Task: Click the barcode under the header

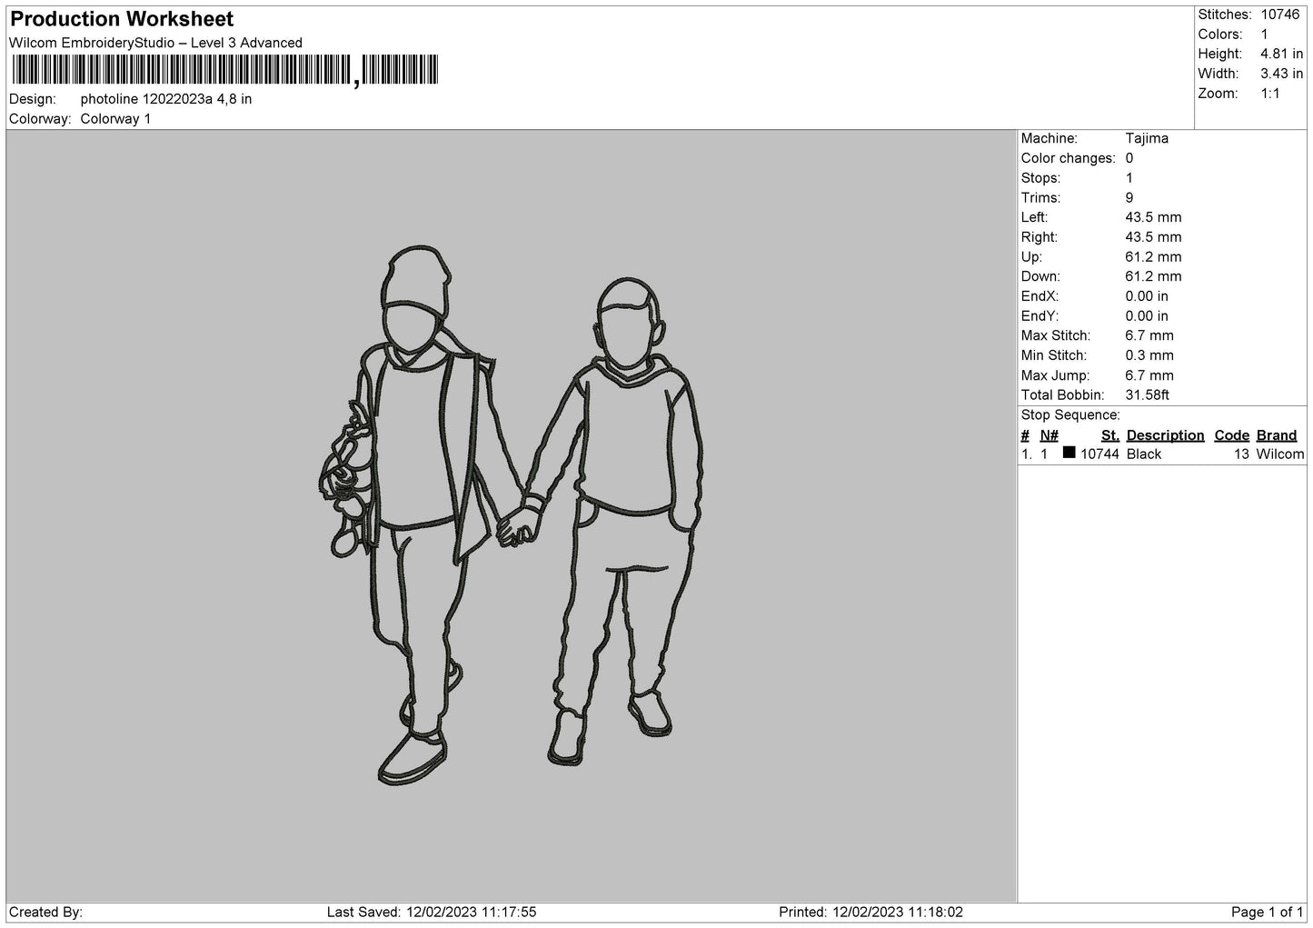Action: (x=224, y=71)
